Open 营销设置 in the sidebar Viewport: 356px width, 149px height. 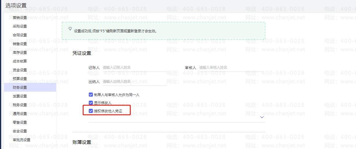point(20,18)
